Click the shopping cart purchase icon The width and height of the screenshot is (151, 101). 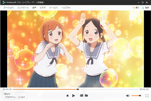tap(134, 8)
